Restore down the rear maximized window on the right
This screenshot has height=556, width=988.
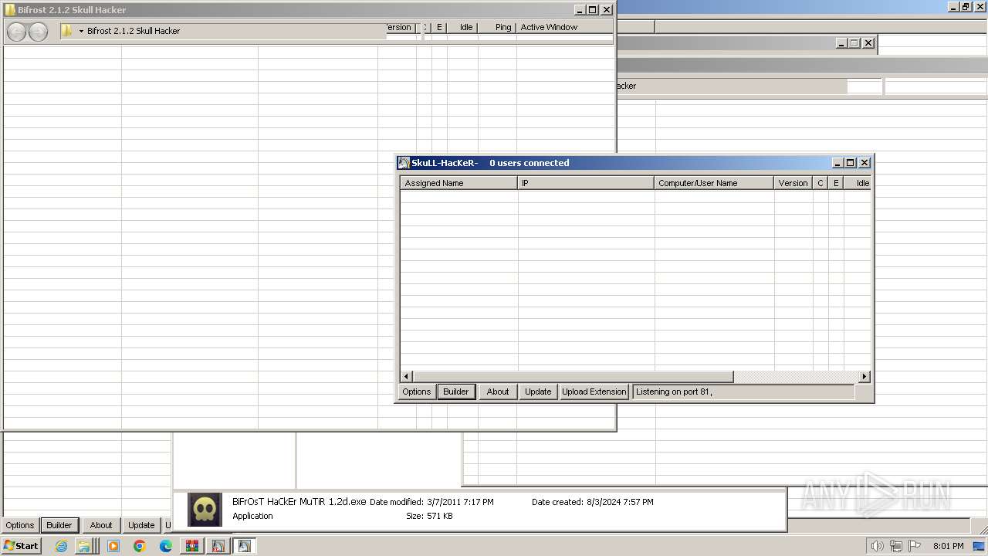[966, 7]
